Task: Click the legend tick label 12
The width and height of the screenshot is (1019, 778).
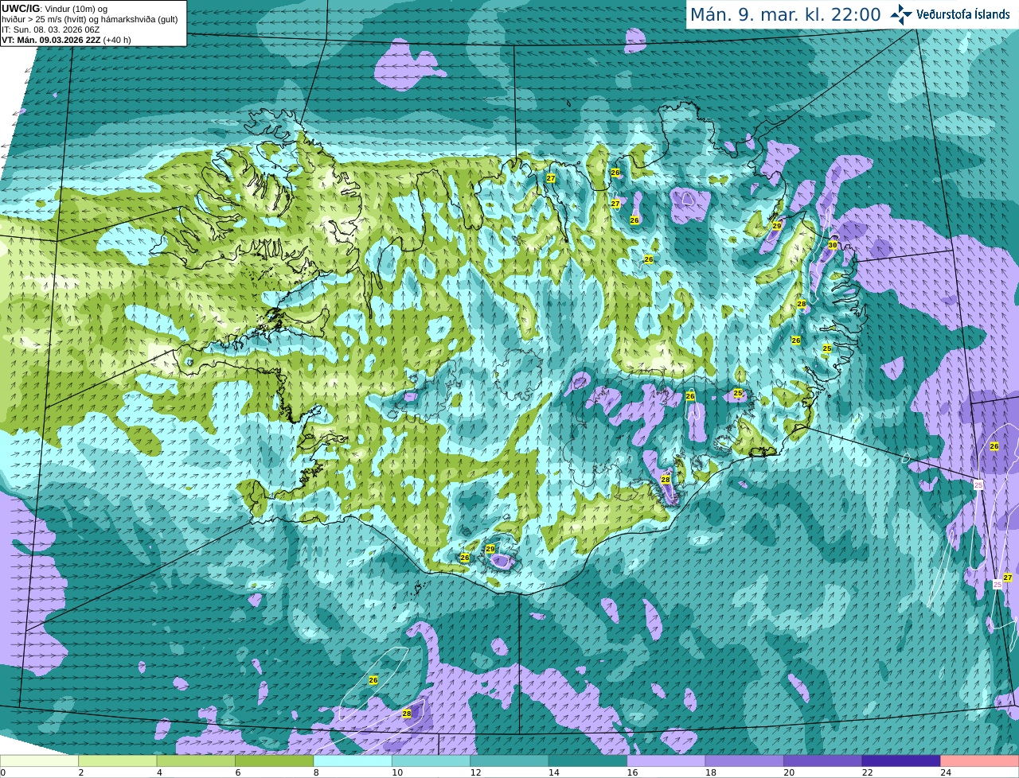Action: (475, 772)
